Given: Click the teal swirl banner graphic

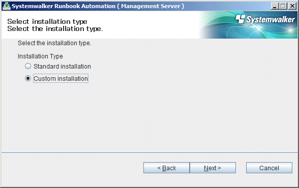Looking at the screenshot, I should pos(248,25).
